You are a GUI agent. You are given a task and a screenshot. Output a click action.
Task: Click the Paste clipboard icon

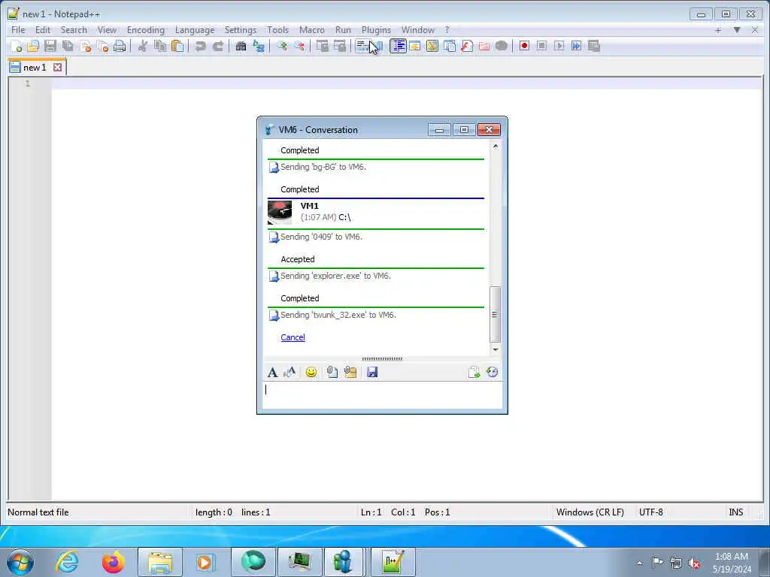point(177,46)
